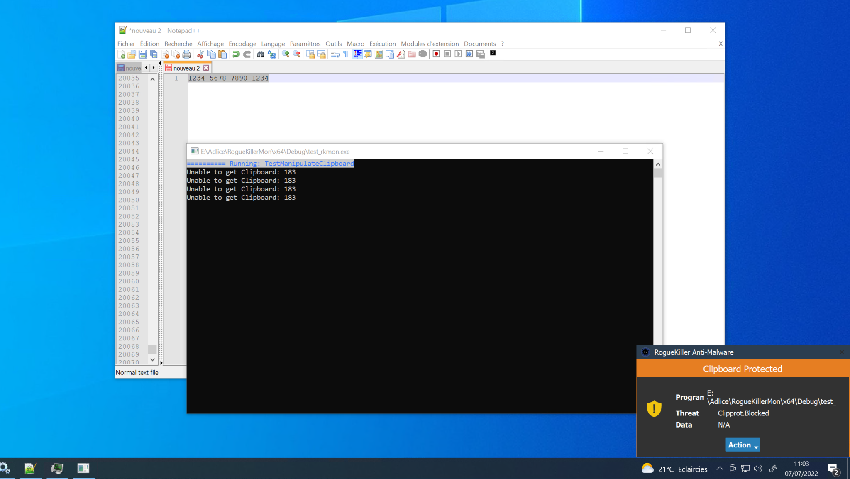Open the Modules d'extension menu
Viewport: 850px width, 479px height.
point(430,44)
